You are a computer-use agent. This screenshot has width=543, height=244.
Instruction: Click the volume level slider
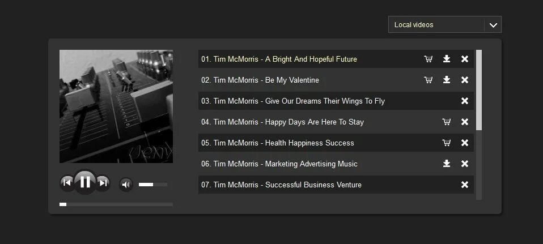pos(152,185)
